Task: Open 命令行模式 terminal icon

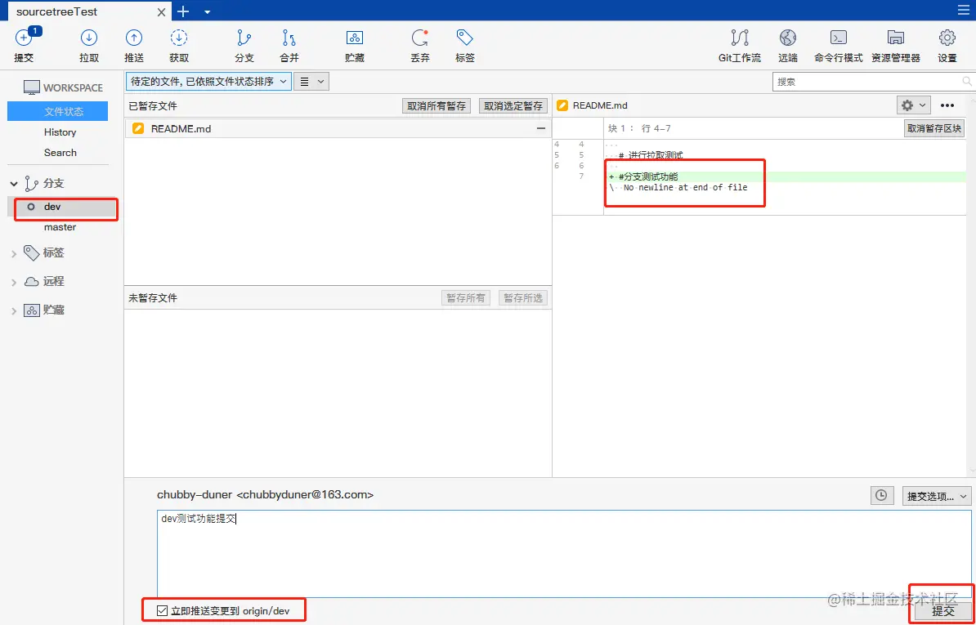Action: (839, 38)
